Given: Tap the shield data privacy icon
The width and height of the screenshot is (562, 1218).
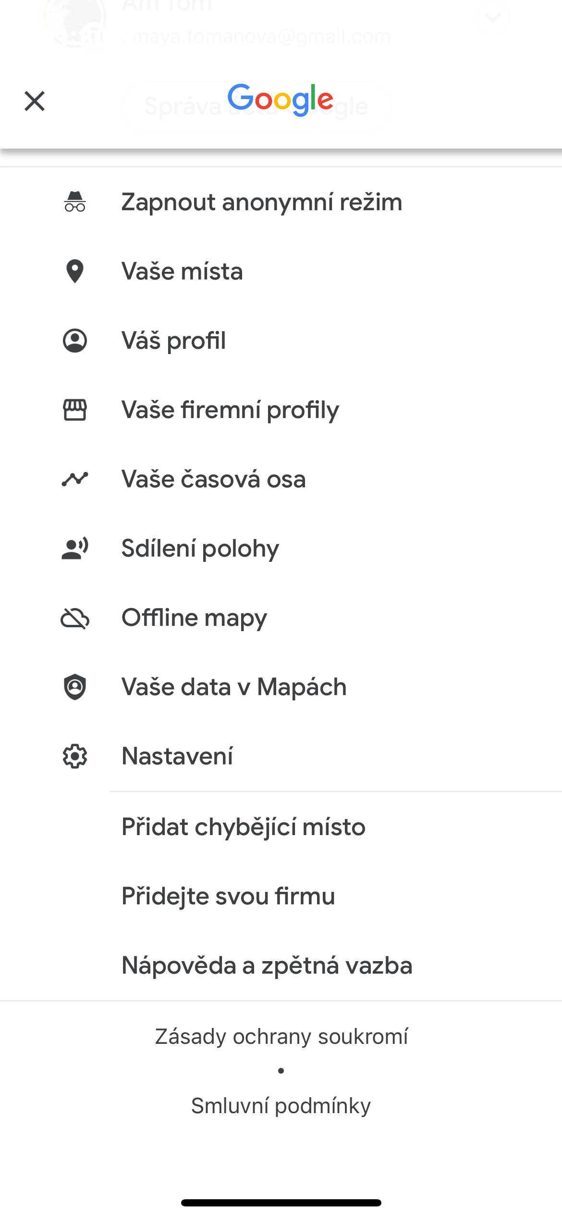Looking at the screenshot, I should (x=75, y=687).
